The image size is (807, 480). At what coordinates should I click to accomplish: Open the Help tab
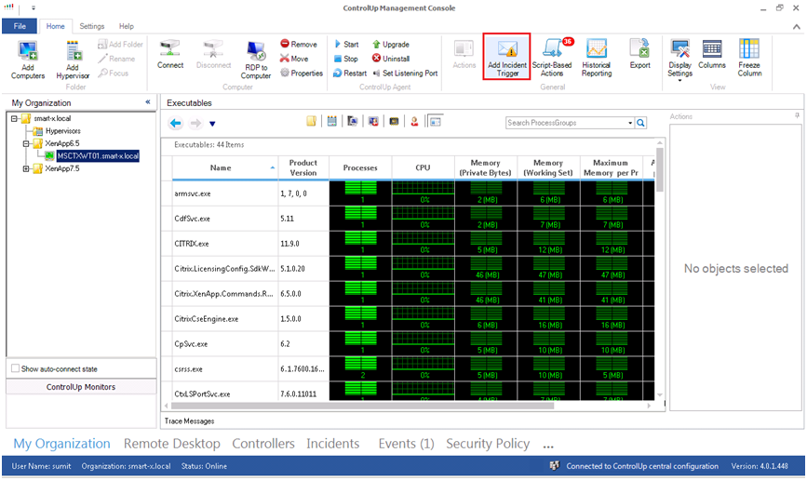point(126,26)
